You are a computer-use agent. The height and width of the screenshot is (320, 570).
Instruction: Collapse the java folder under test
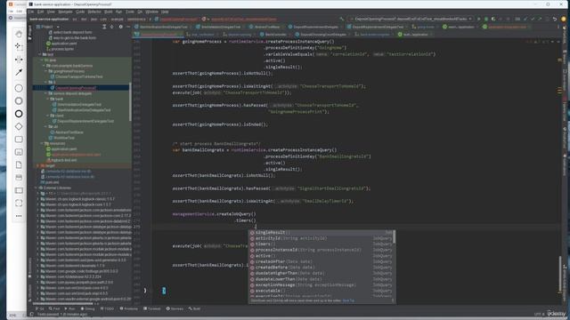click(x=42, y=60)
